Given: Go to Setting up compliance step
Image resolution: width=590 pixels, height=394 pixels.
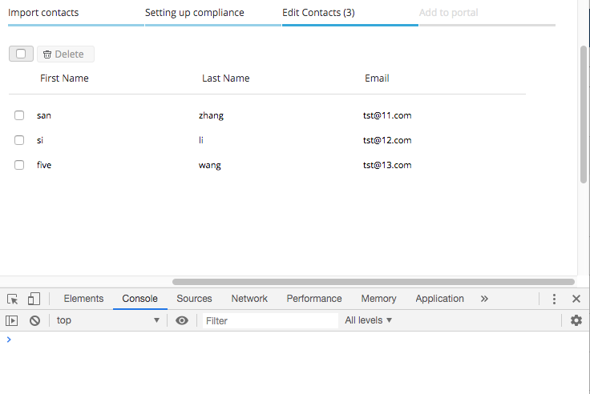Looking at the screenshot, I should point(195,13).
